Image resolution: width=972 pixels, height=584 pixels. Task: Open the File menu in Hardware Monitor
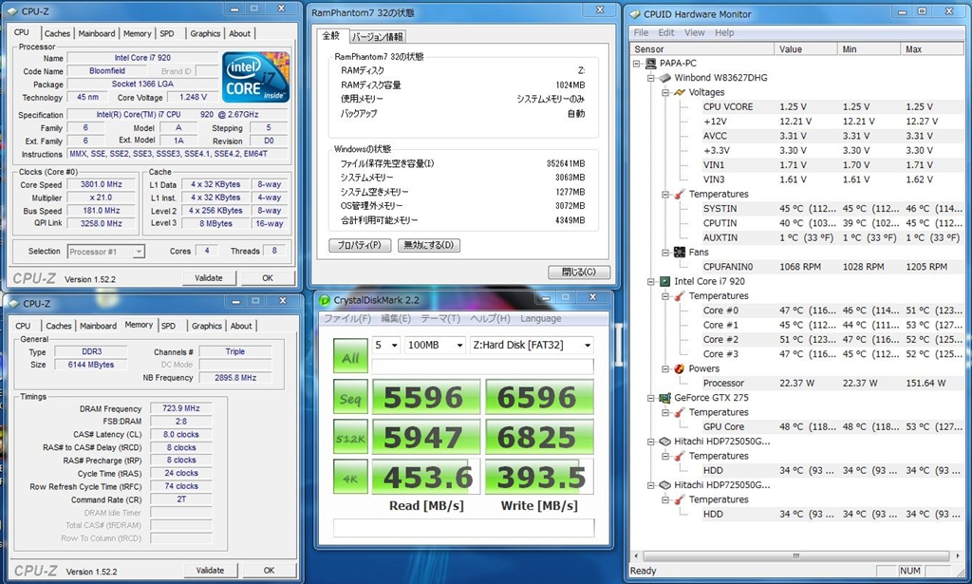641,32
